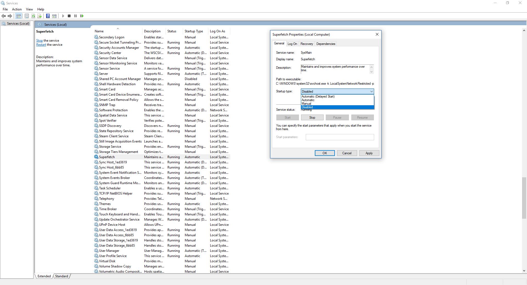Click the Pause Service toolbar icon
The image size is (527, 285).
[75, 16]
